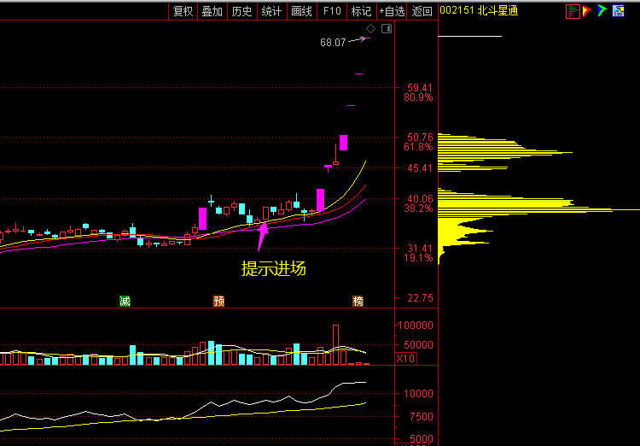Image resolution: width=640 pixels, height=446 pixels.
Task: Click the 68.07 high price label
Action: tap(333, 43)
